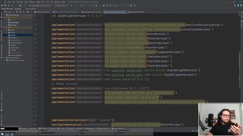243x136 pixels.
Task: Hide the Project panel with minus icon
Action: click(31, 12)
